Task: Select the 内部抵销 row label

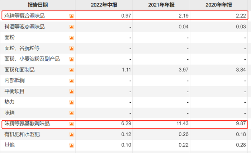Action: tap(14, 80)
